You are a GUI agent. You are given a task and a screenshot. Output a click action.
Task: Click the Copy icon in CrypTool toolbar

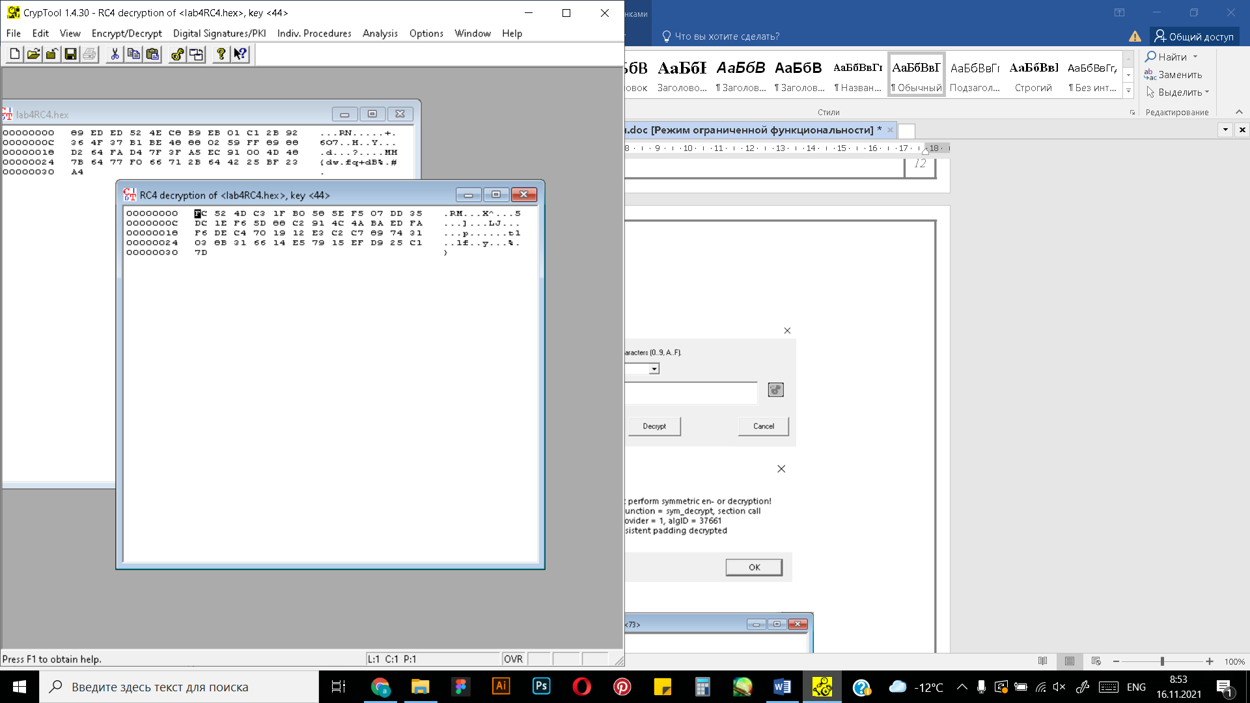coord(133,54)
